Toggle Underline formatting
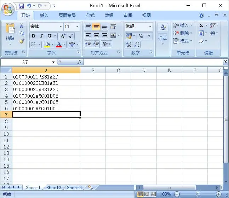The height and width of the screenshot is (198, 229). click(50, 36)
